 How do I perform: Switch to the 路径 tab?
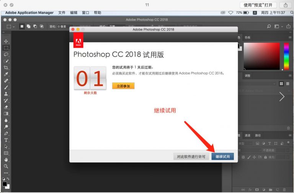pos(258,135)
